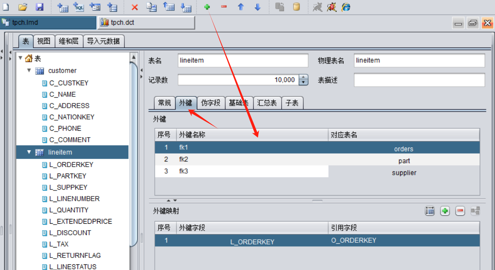This screenshot has height=270, width=495.
Task: Click the red X delete toolbar icon
Action: coord(135,7)
